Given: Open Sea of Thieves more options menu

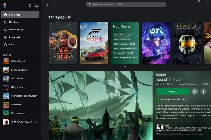Looking at the screenshot, I should pyautogui.click(x=203, y=91).
